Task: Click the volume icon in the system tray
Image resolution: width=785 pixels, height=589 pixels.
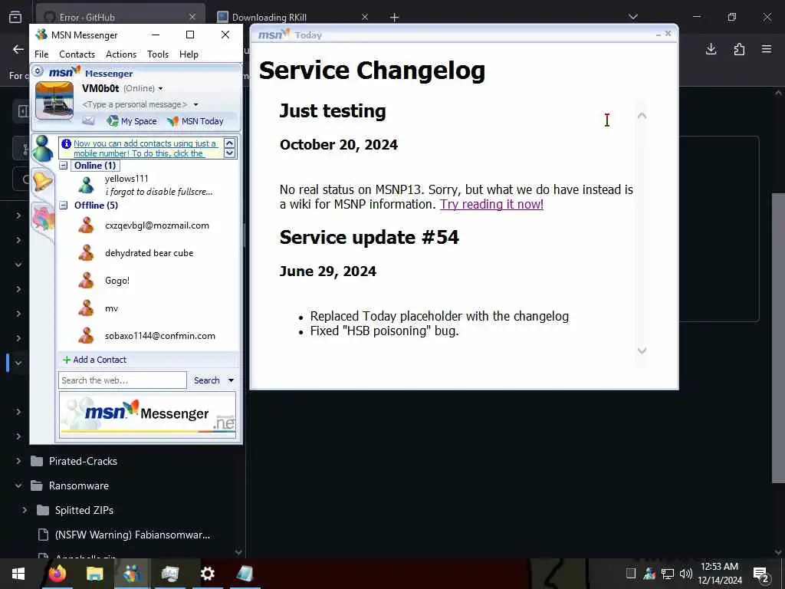Action: [686, 574]
